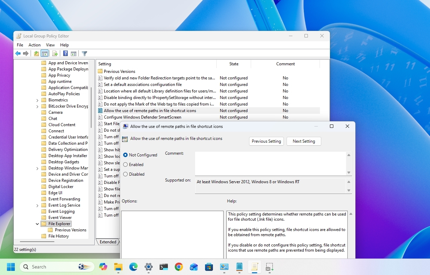Select the Disabled radio button

(x=125, y=174)
